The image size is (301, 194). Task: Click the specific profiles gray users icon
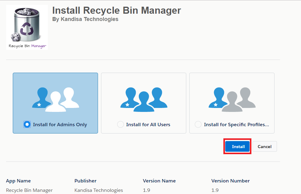click(232, 99)
